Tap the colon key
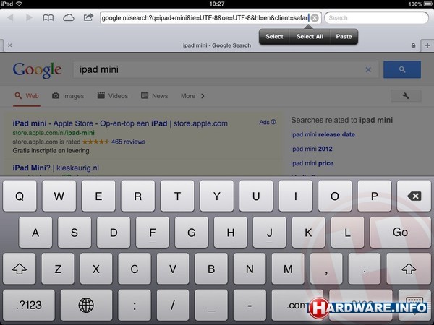The image size is (434, 325). pos(135,305)
